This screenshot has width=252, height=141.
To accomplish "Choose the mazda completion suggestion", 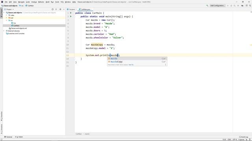I will point(137,58).
